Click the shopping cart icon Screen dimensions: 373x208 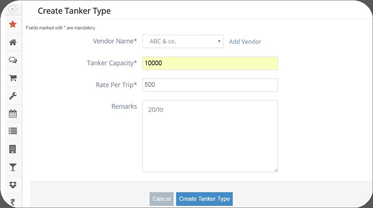click(13, 78)
